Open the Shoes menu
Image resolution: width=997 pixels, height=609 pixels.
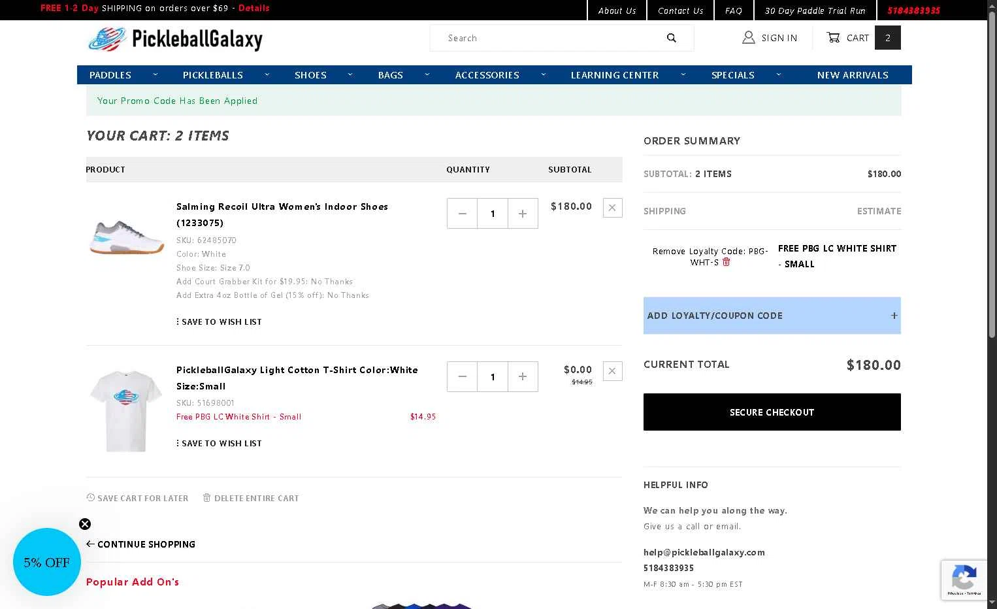pyautogui.click(x=310, y=75)
